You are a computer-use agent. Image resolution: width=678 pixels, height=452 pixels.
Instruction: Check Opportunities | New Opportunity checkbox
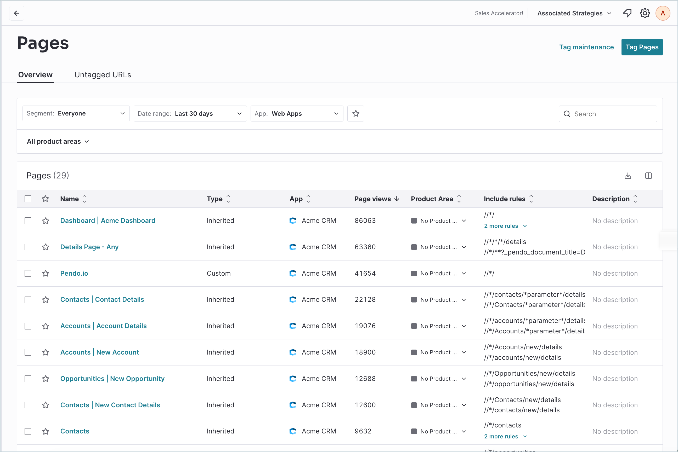28,379
